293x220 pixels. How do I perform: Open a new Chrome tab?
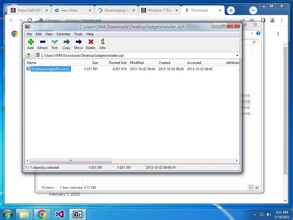coord(231,10)
